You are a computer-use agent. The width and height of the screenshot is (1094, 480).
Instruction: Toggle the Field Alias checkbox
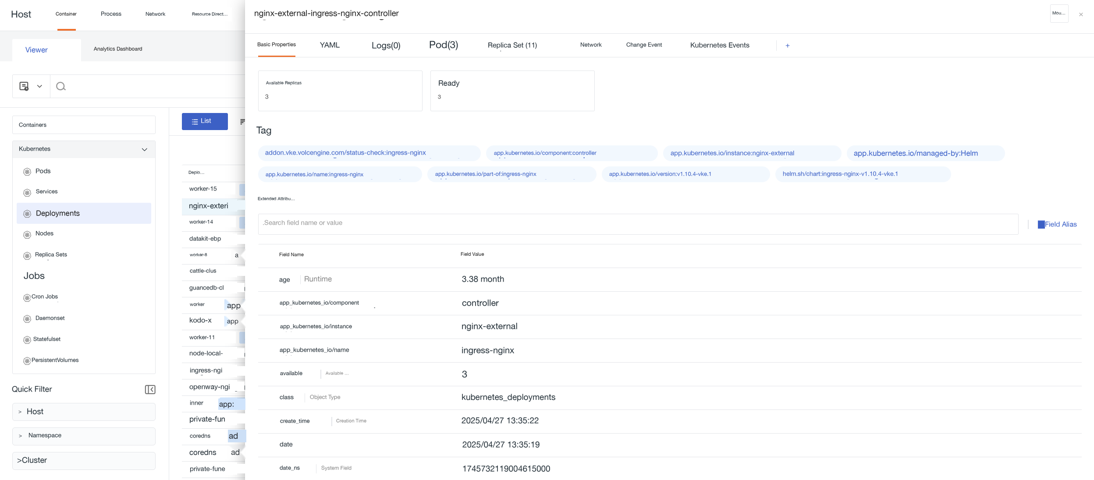(x=1041, y=224)
